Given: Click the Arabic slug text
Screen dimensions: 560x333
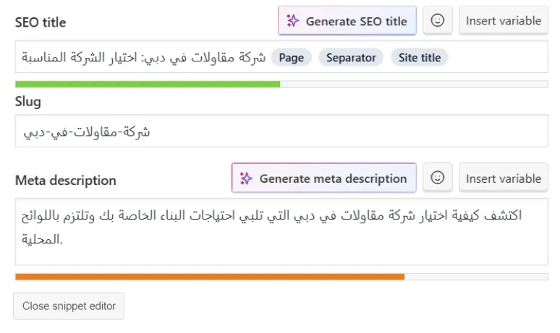Looking at the screenshot, I should [x=87, y=132].
